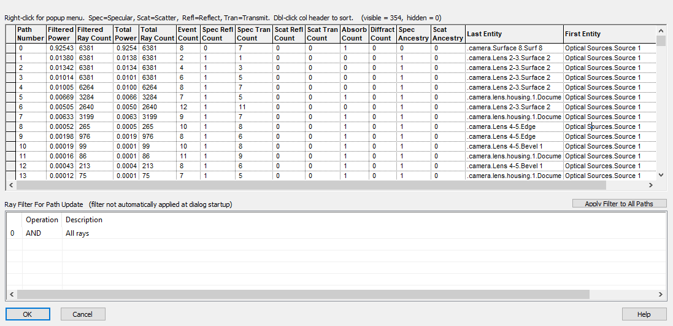Click the Absorb Count column header
673x326 pixels.
tap(354, 34)
